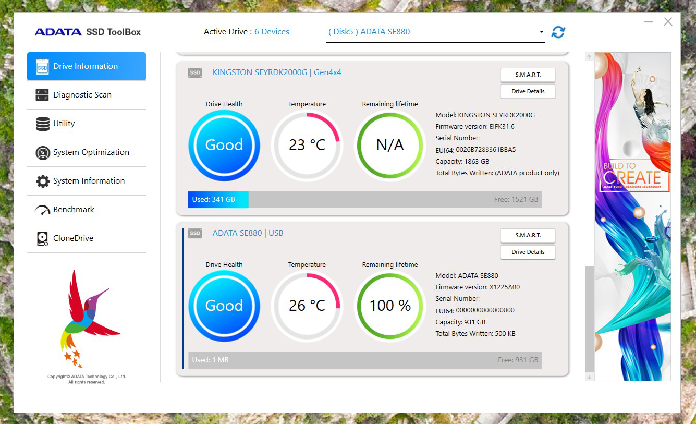Click the Utility database icon
Screen dimensions: 696x424
point(43,124)
